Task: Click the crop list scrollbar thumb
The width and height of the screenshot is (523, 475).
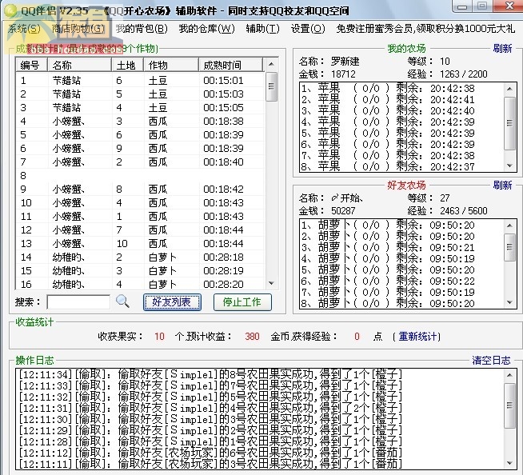Action: 272,86
